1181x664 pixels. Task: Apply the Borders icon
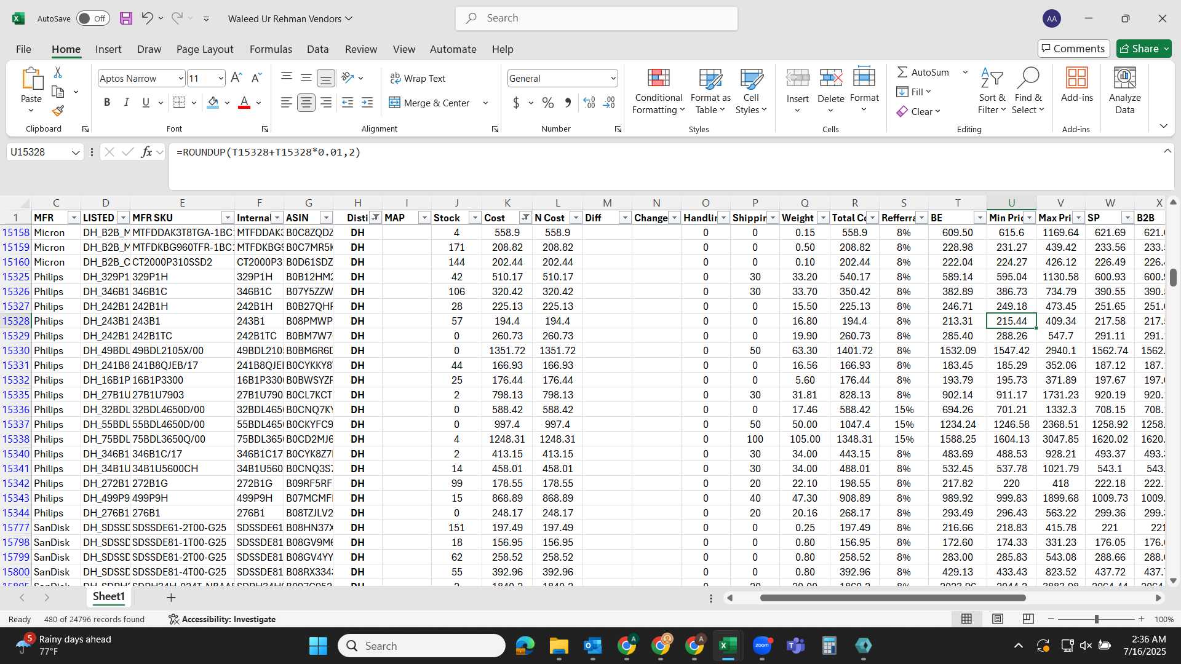point(179,103)
